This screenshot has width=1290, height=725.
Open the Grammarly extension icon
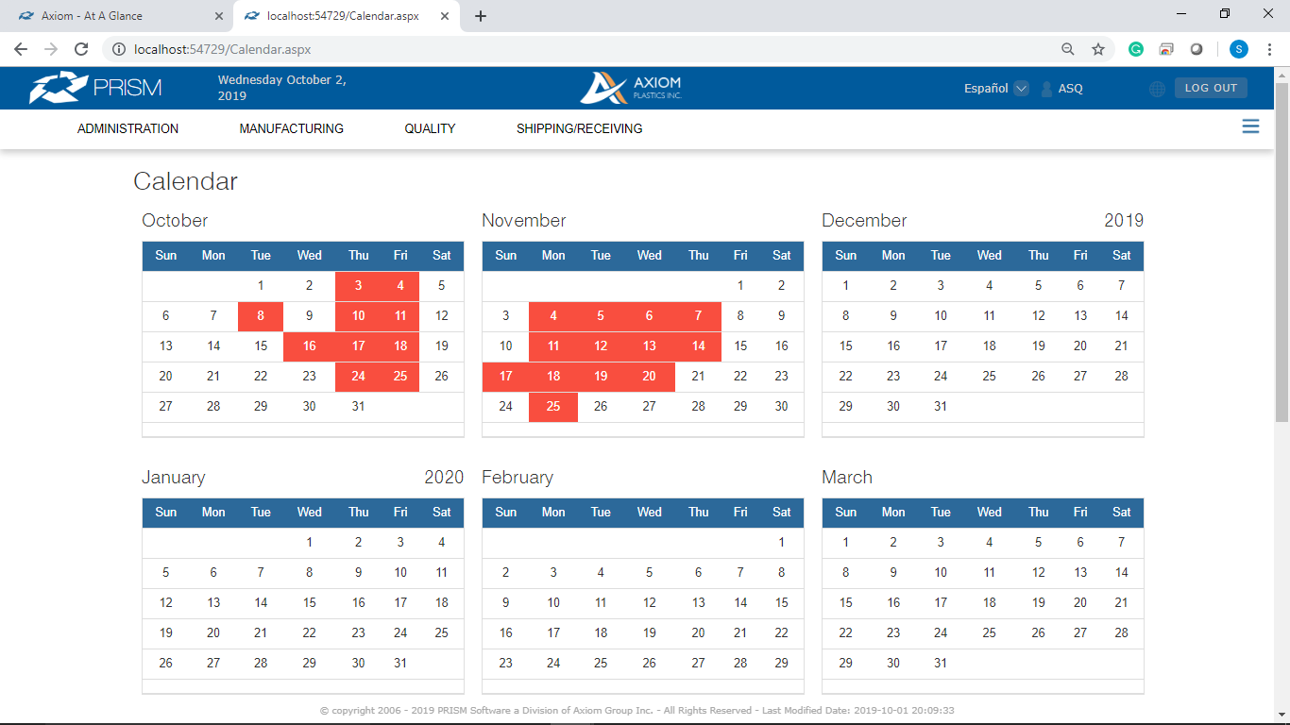tap(1136, 49)
